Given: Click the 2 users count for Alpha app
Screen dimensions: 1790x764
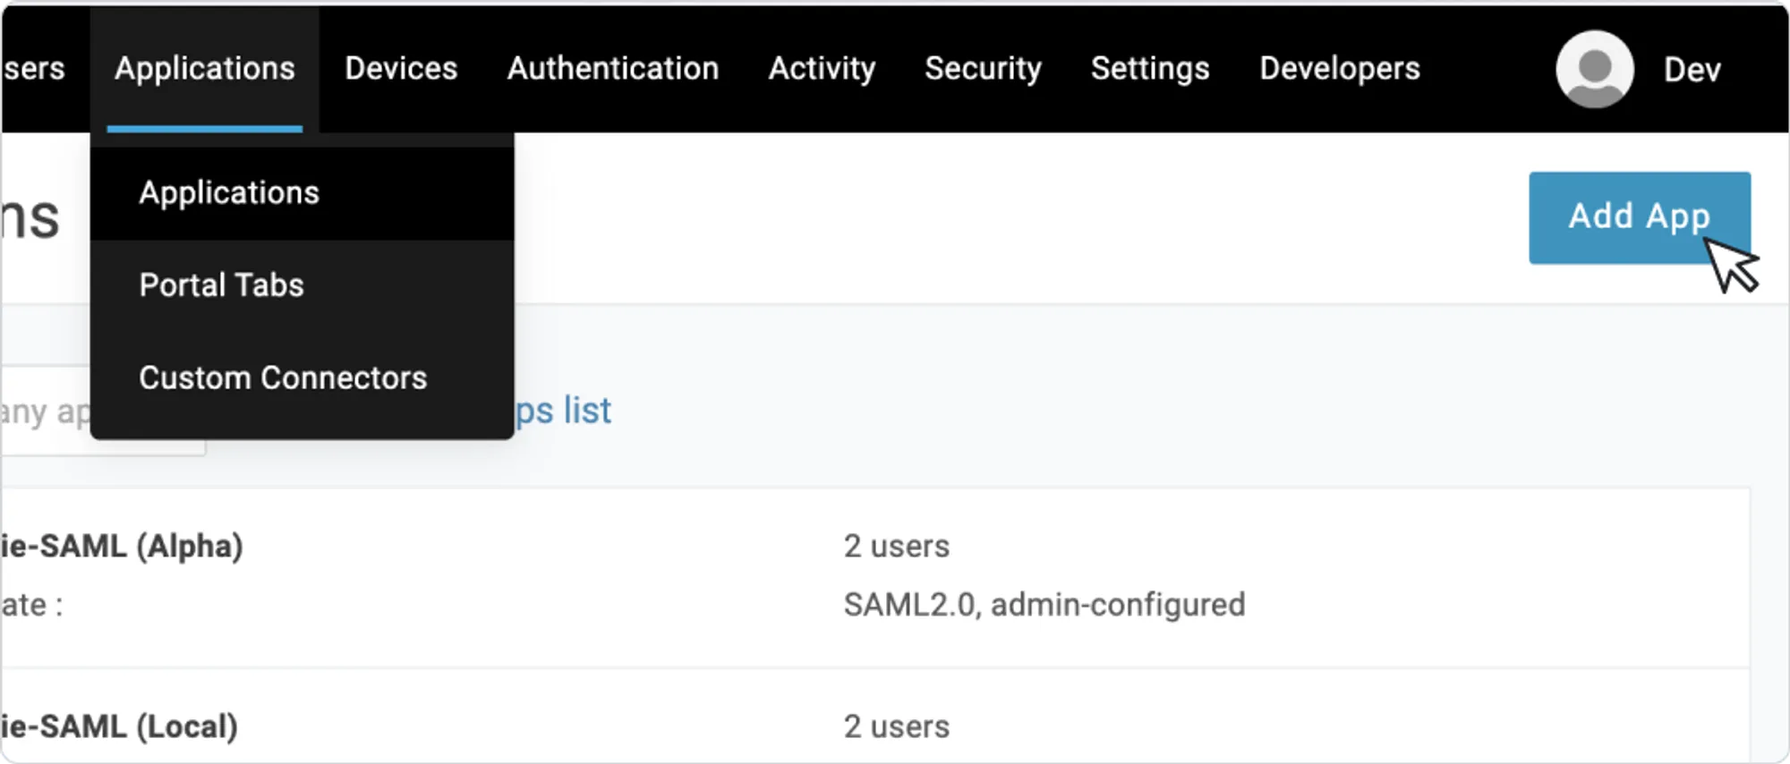Looking at the screenshot, I should coord(897,546).
